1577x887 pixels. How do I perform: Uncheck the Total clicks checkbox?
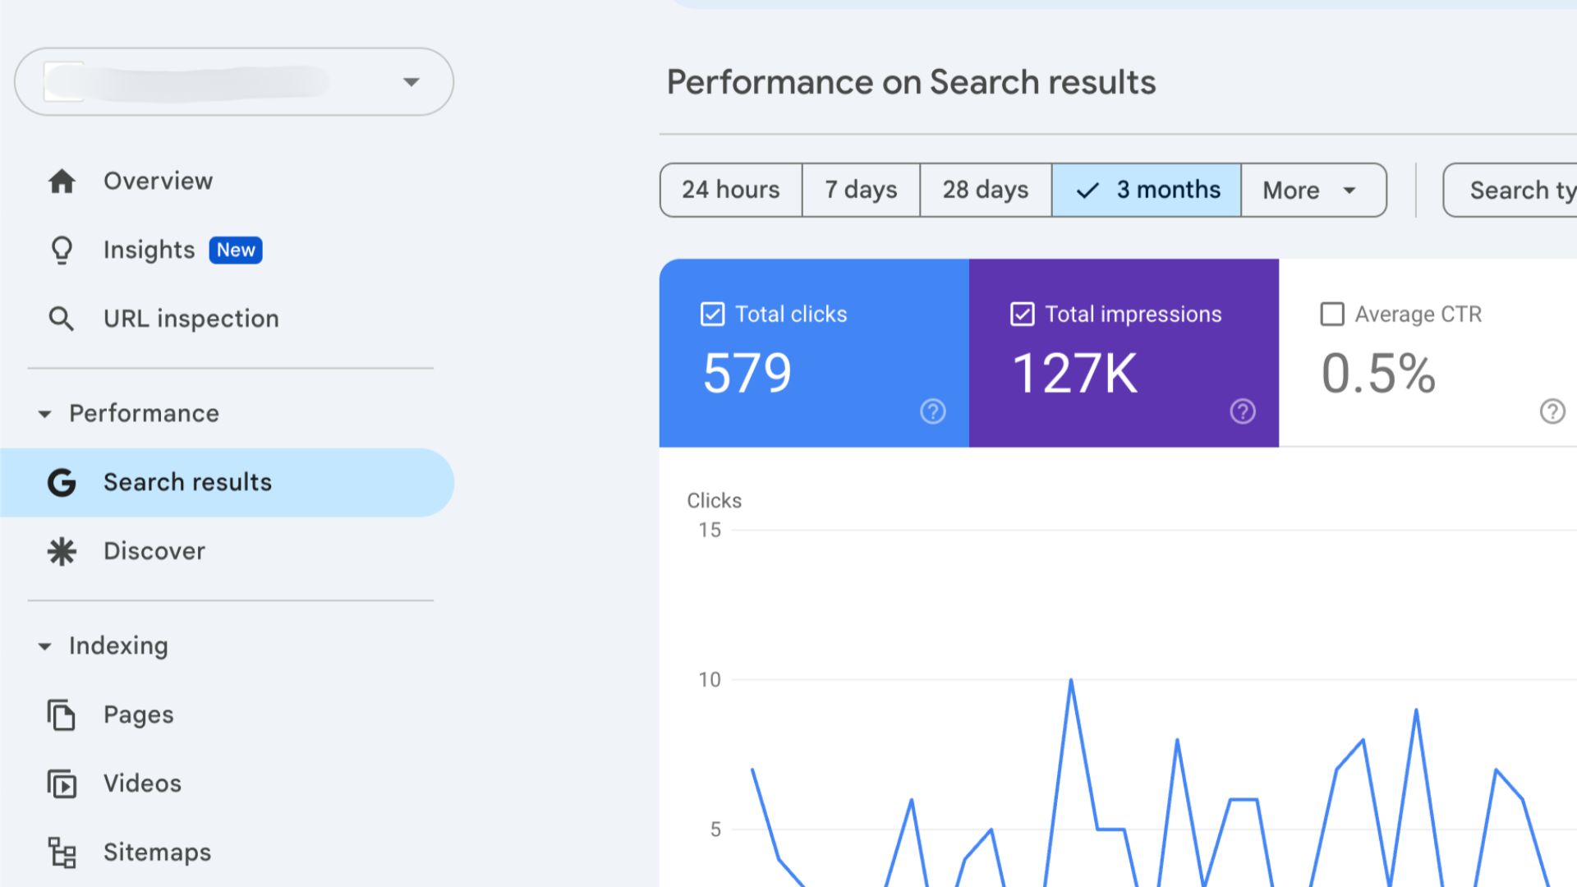click(712, 314)
